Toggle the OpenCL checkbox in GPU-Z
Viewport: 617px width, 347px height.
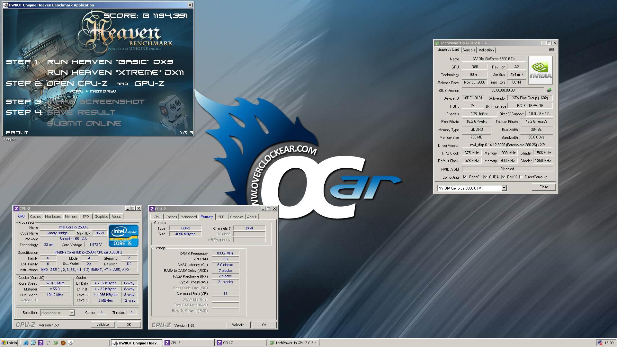pos(465,177)
